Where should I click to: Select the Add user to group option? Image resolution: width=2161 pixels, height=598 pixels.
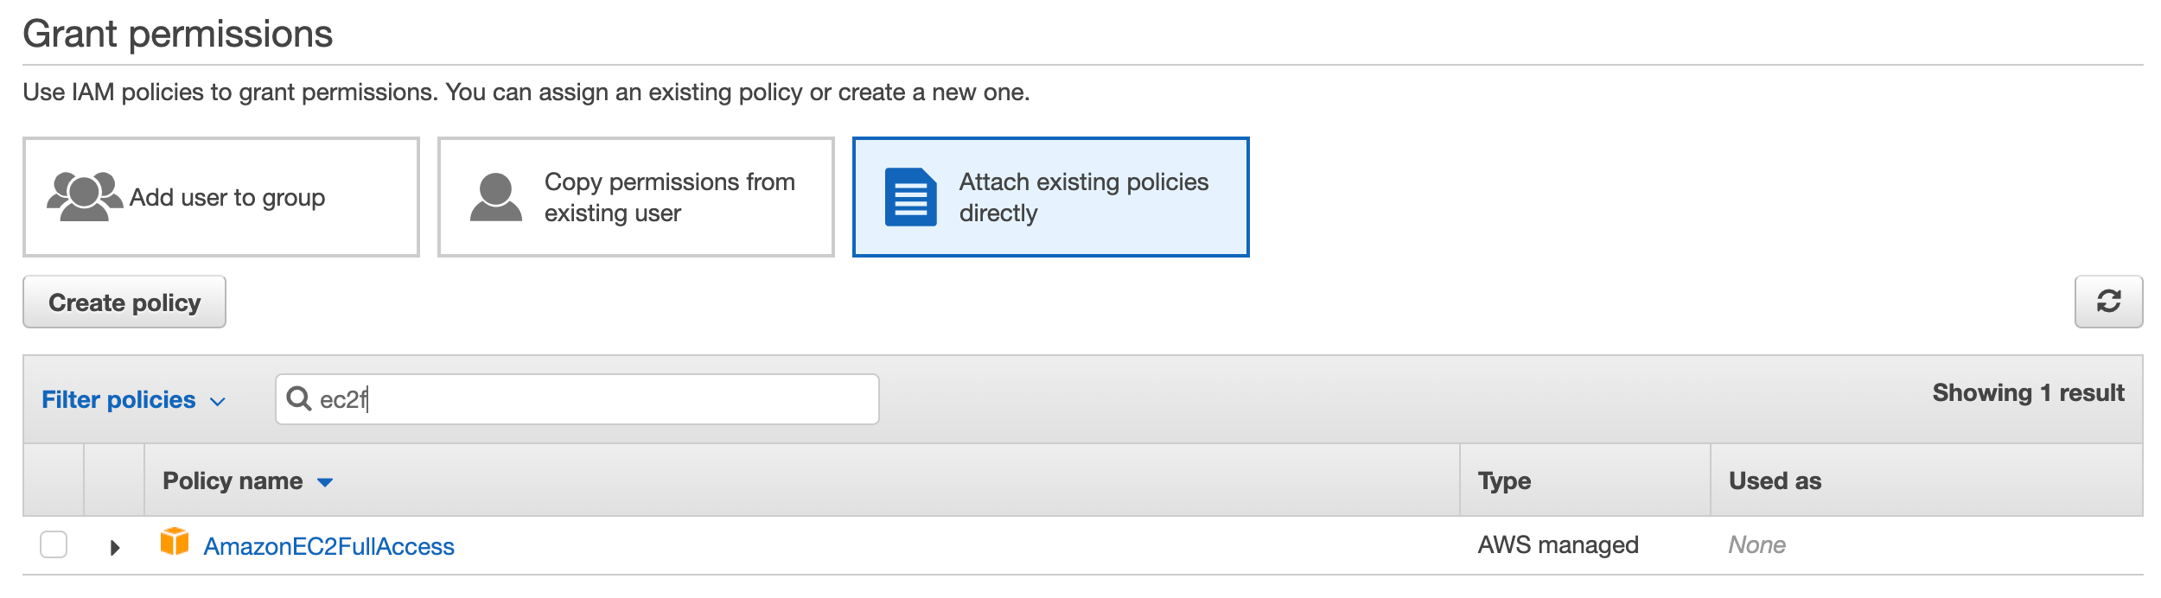220,196
